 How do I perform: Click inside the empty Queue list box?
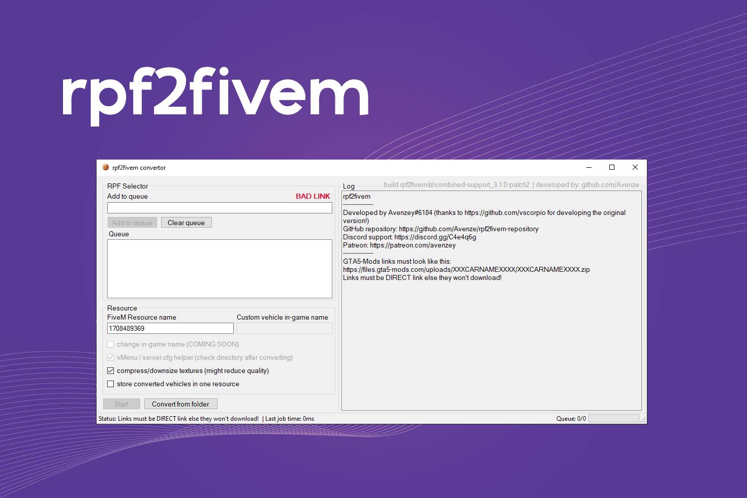coord(220,268)
